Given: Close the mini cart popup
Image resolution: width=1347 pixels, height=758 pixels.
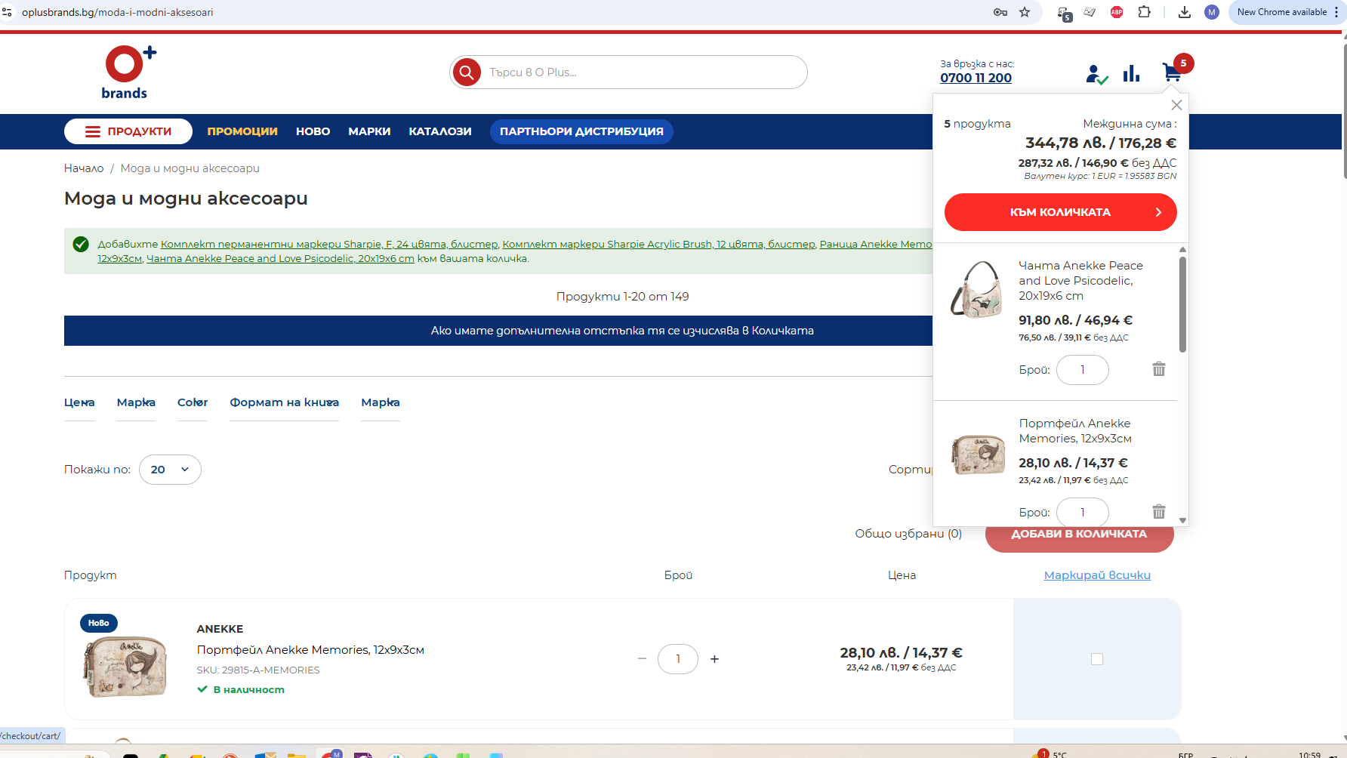Looking at the screenshot, I should tap(1176, 105).
